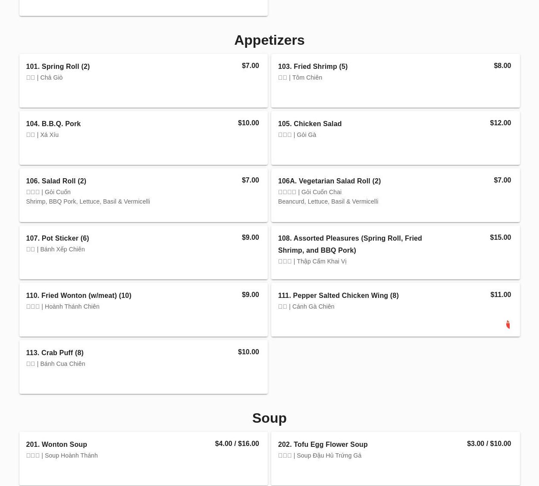This screenshot has height=486, width=539.
Task: Click the $15.00 price of Assorted Pleasures
Action: tap(500, 237)
